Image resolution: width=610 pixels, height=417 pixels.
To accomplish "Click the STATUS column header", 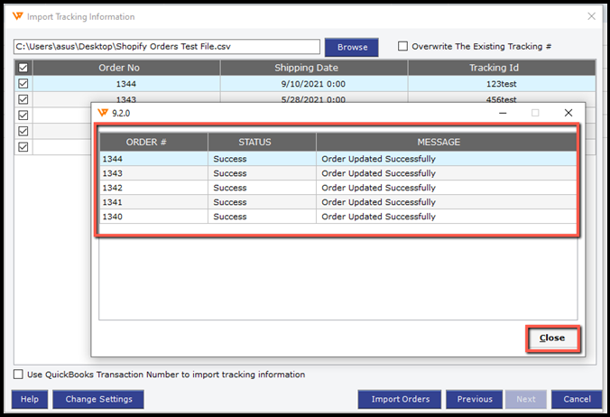I will (262, 142).
